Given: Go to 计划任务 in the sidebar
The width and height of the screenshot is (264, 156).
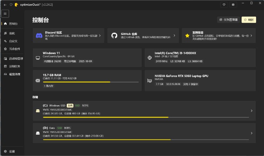Looking at the screenshot, I should tap(12, 66).
